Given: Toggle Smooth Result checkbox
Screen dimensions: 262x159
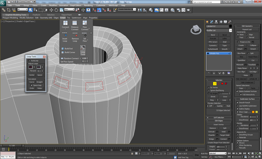Looking at the screenshot, I should 237,102.
